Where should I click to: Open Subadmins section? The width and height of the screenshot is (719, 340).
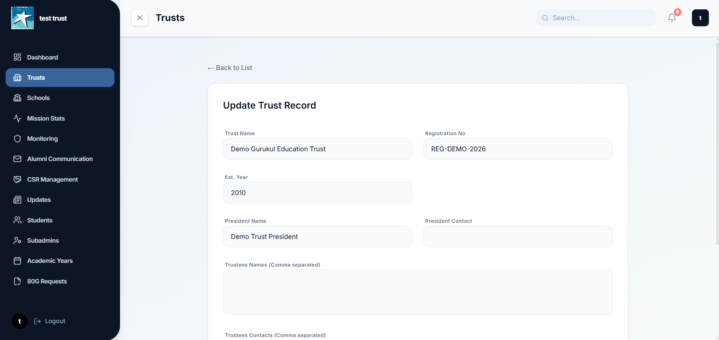pyautogui.click(x=60, y=240)
